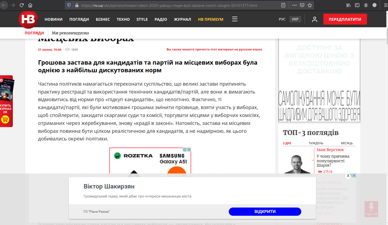Viewport: 388px width, 225px height.
Task: Click the browser home icon
Action: coord(30,5)
